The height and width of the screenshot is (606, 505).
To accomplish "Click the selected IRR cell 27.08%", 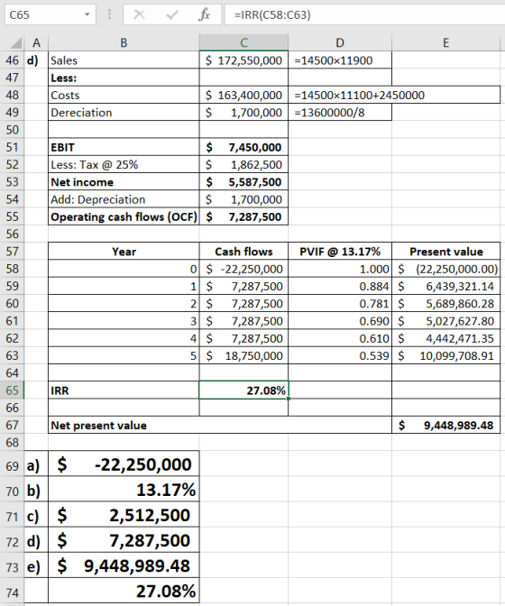I will (x=243, y=390).
